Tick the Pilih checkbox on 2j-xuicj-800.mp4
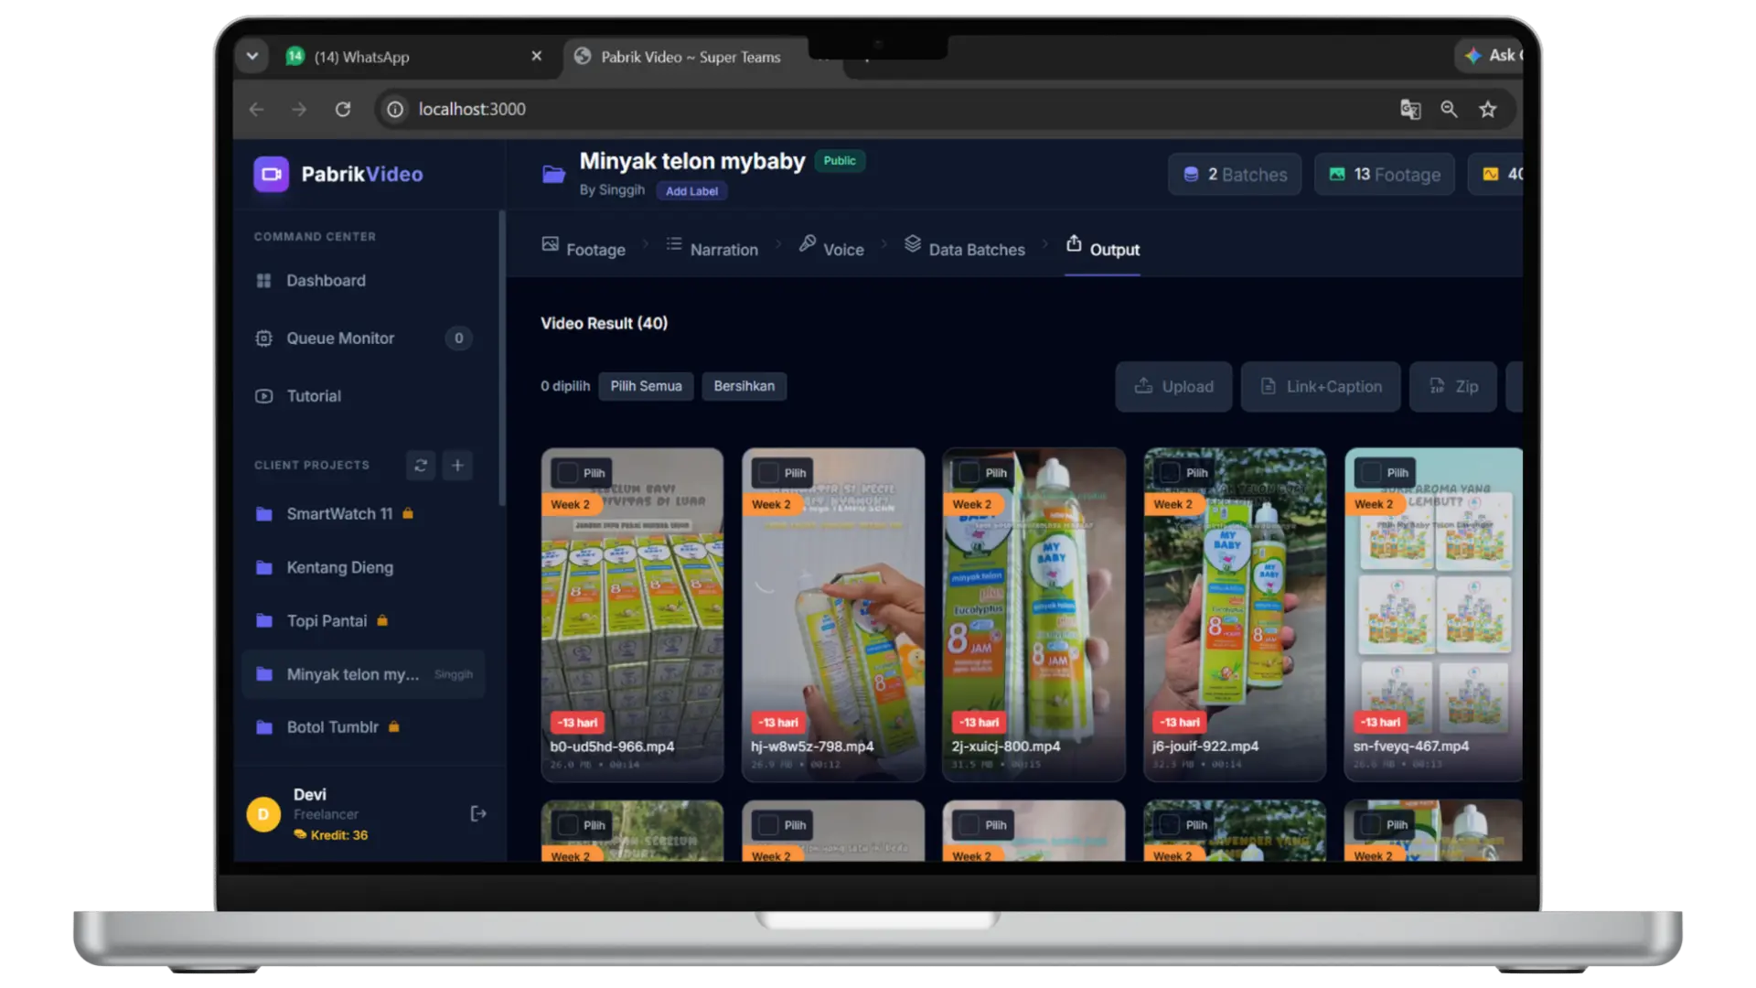Image resolution: width=1756 pixels, height=988 pixels. (x=969, y=473)
